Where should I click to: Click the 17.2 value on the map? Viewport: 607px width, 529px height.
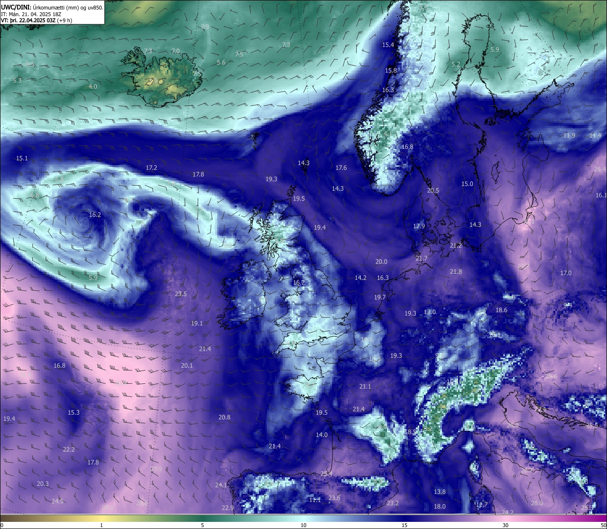click(151, 168)
